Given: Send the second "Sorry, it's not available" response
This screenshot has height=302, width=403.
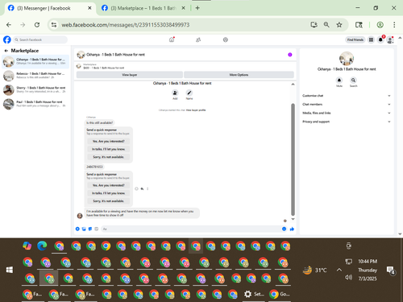Looking at the screenshot, I should click(x=109, y=201).
